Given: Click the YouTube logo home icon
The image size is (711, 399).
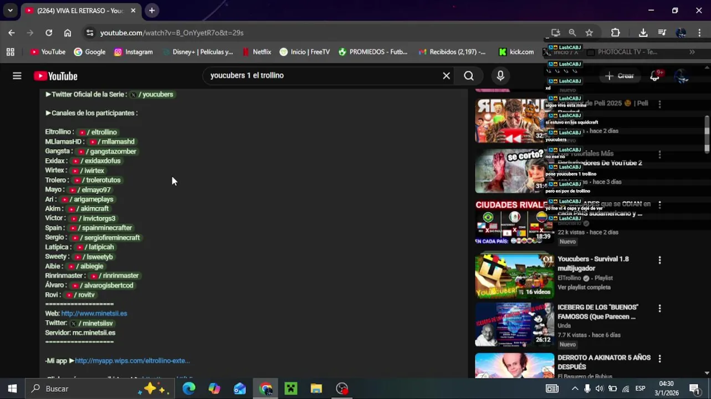Looking at the screenshot, I should [x=55, y=76].
